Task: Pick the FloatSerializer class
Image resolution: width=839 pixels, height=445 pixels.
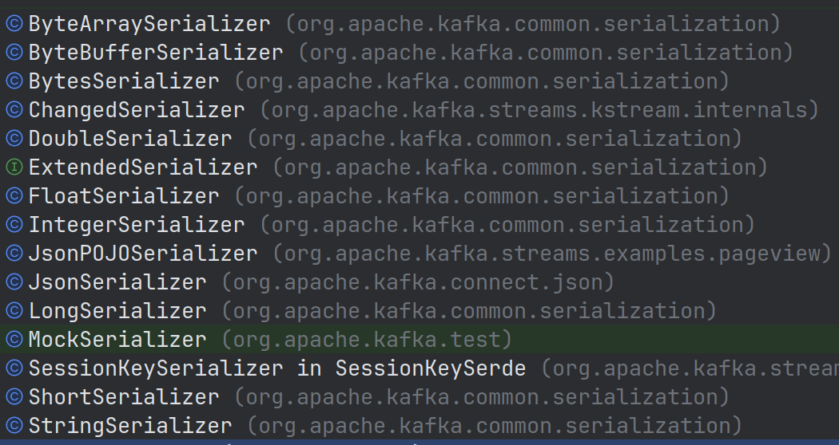Action: 419,196
